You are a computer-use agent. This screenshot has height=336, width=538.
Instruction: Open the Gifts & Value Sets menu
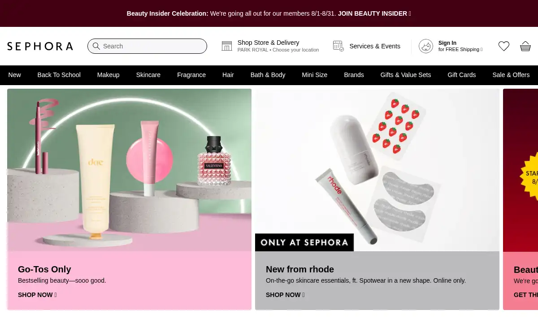click(406, 75)
